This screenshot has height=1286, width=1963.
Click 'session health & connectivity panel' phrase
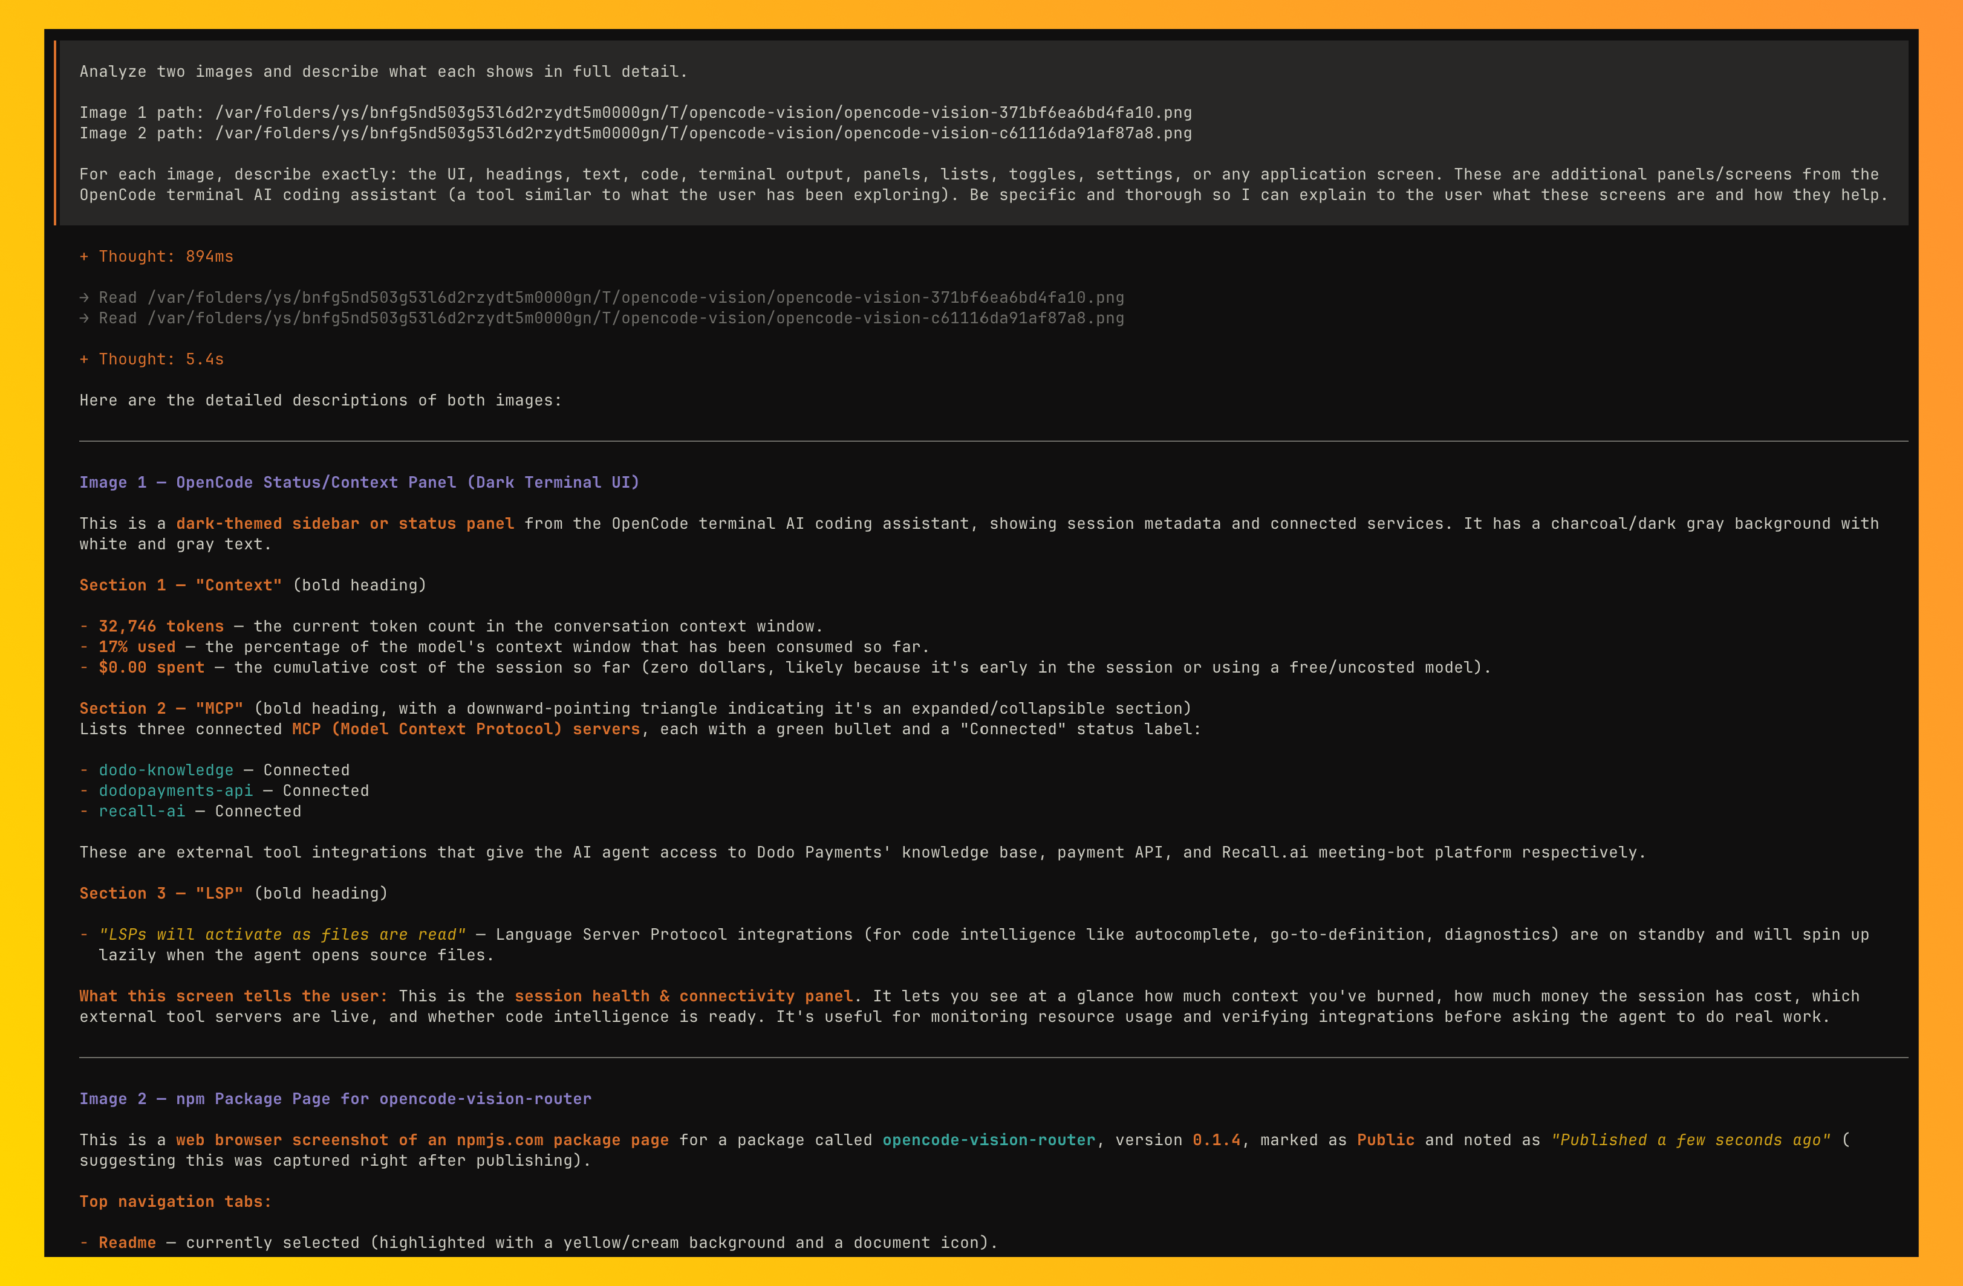click(x=684, y=997)
